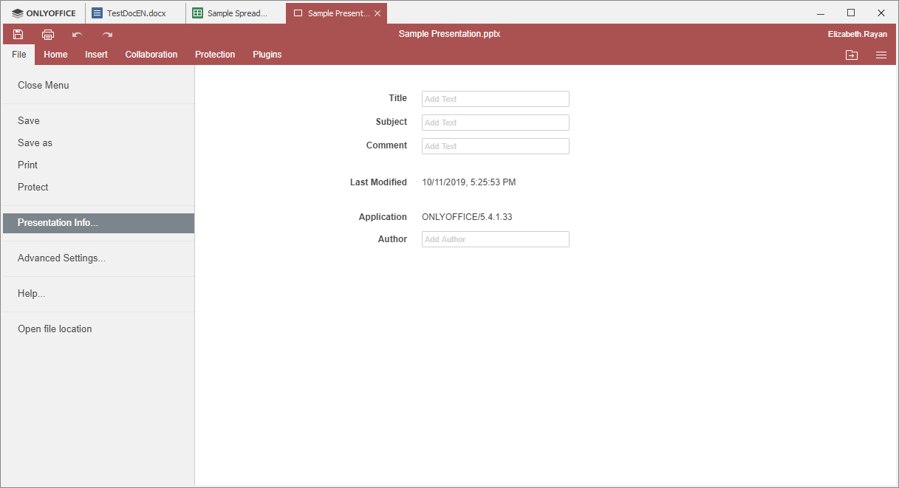899x488 pixels.
Task: Open the Insert ribbon tab
Action: pos(96,55)
